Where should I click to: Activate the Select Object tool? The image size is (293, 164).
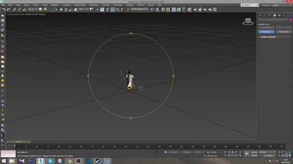41,10
